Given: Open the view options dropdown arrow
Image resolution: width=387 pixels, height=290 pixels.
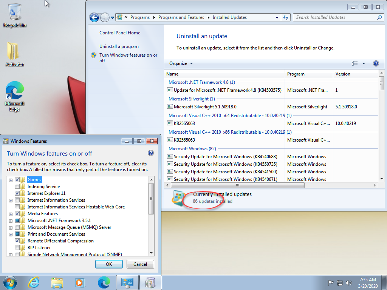Looking at the screenshot, I should coord(364,63).
